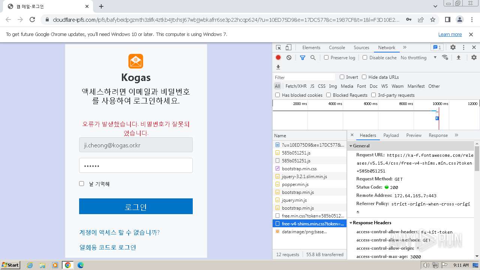Open DevTools settings gear beside issues counter
This screenshot has width=480, height=270.
click(x=453, y=48)
